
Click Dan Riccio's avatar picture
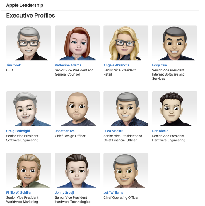[x=175, y=109]
